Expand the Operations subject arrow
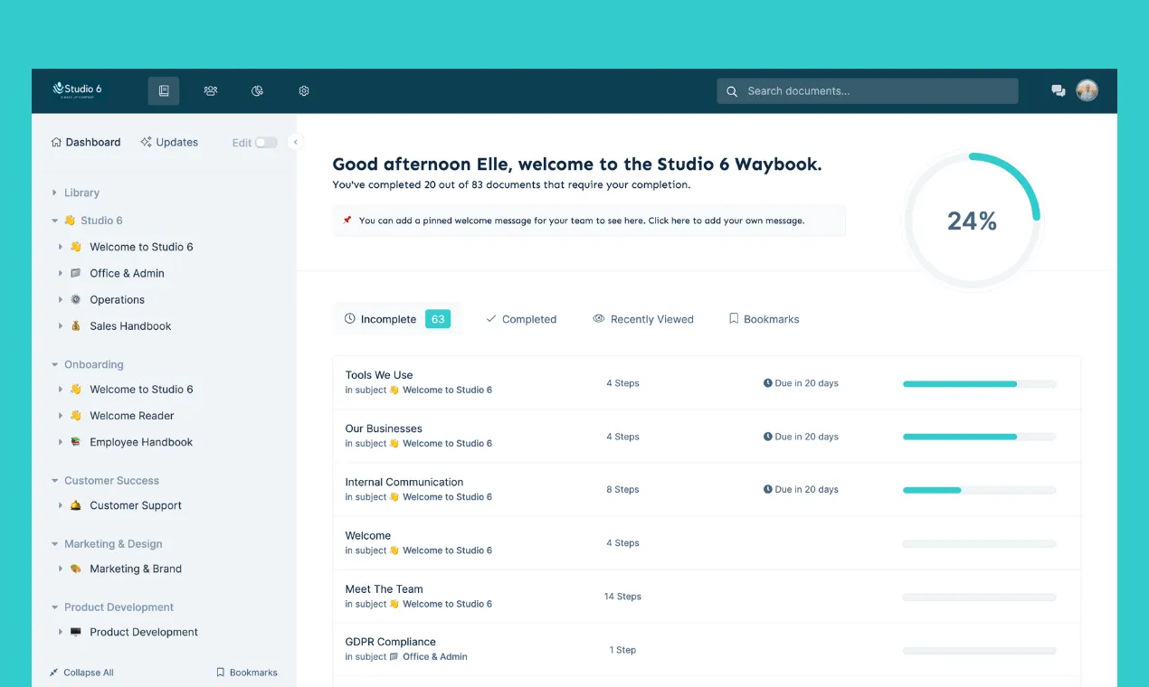The width and height of the screenshot is (1149, 687). tap(61, 300)
